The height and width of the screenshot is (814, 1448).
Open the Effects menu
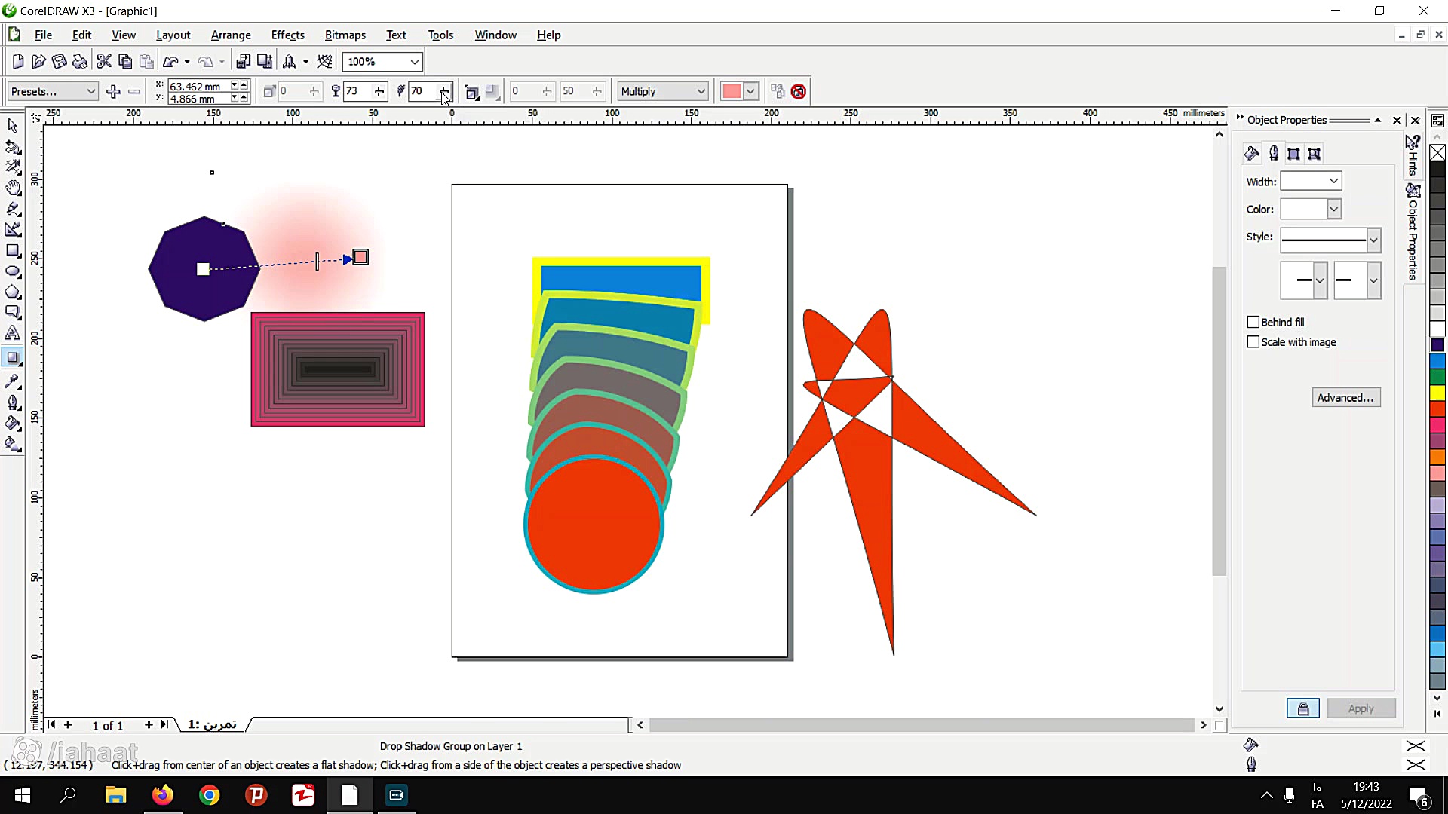pyautogui.click(x=287, y=35)
